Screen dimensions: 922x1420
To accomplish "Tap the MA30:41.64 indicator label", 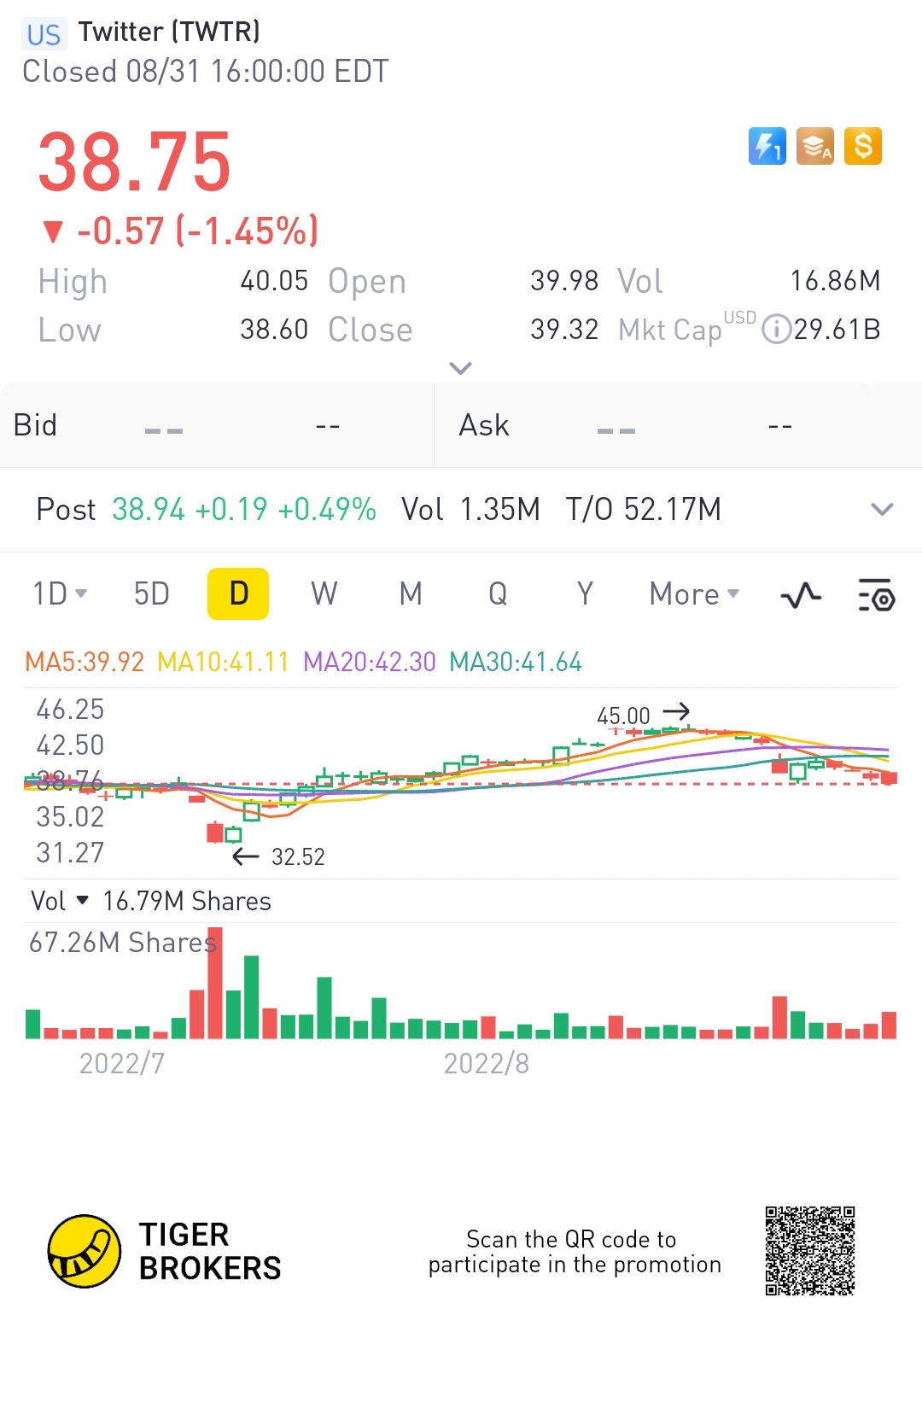I will pyautogui.click(x=516, y=662).
